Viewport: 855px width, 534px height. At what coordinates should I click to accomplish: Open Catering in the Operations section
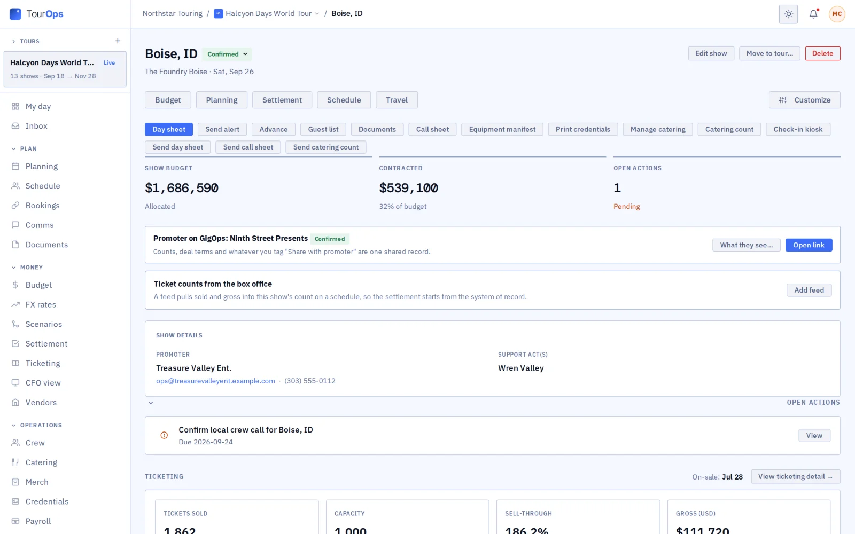pyautogui.click(x=65, y=462)
